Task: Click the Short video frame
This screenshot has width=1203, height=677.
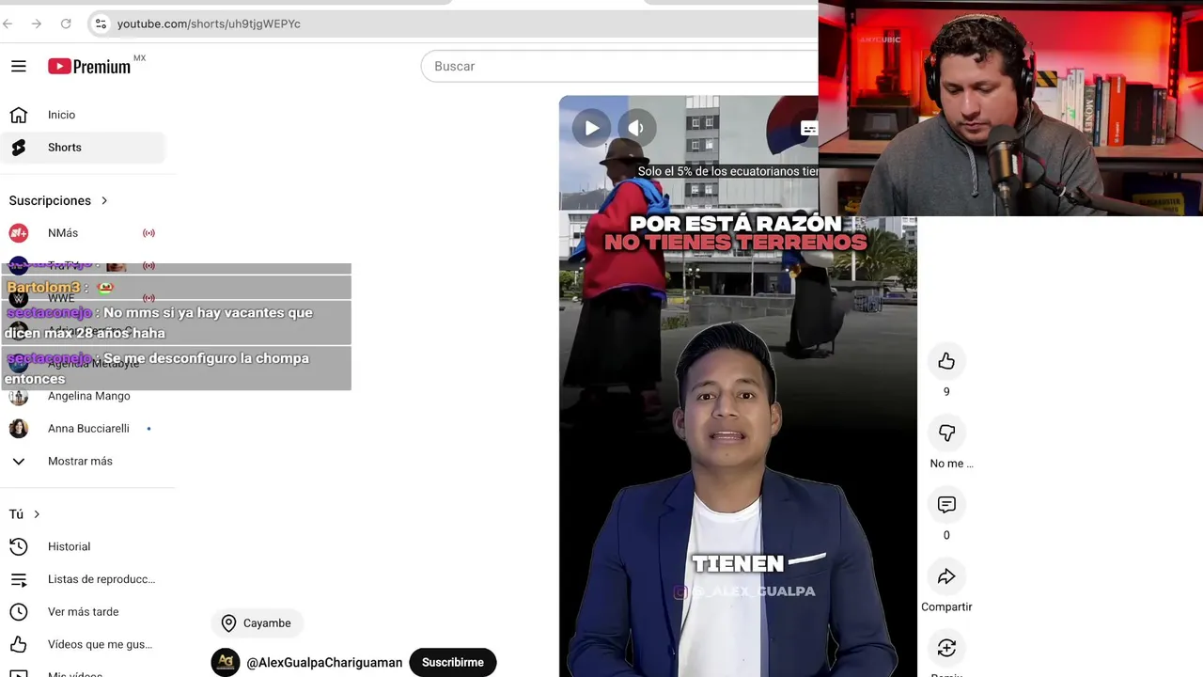Action: point(738,386)
